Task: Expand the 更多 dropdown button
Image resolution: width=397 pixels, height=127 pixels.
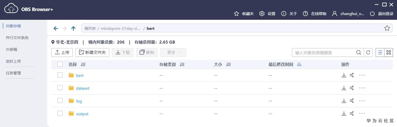Action: (173, 52)
